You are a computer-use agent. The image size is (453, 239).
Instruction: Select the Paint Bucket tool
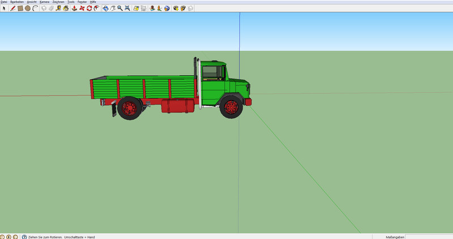click(x=66, y=8)
